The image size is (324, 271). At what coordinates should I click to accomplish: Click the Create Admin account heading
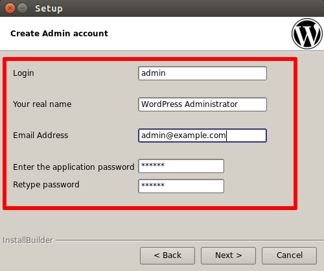tap(59, 34)
